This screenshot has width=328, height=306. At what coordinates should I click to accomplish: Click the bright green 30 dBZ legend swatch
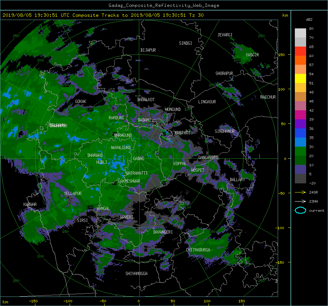300,151
